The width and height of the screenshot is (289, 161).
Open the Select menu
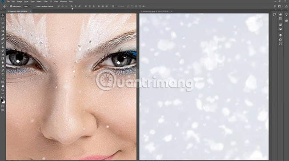(x=39, y=1)
